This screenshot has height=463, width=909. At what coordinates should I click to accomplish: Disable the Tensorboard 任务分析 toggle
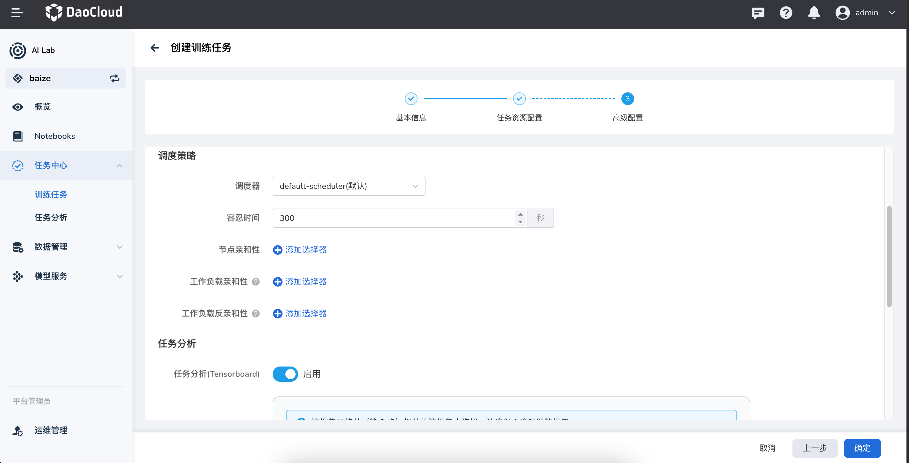[x=285, y=374]
